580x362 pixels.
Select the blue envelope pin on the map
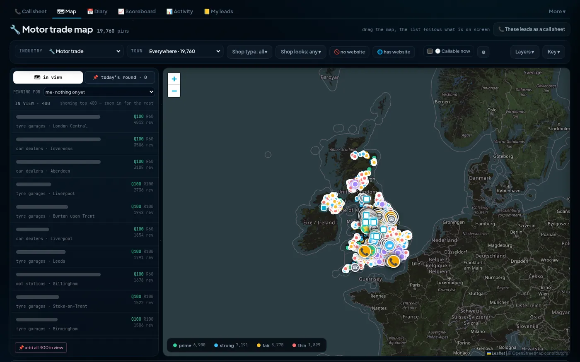tap(389, 245)
